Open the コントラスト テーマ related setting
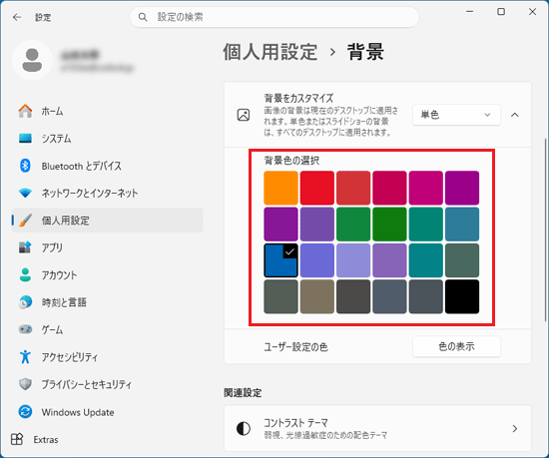Screen dimensions: 549x458 point(377,428)
